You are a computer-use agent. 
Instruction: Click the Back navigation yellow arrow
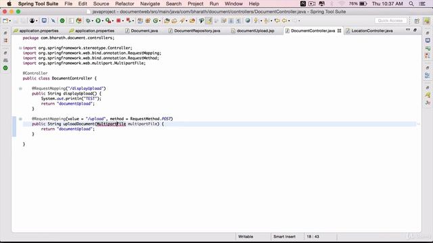(x=284, y=21)
